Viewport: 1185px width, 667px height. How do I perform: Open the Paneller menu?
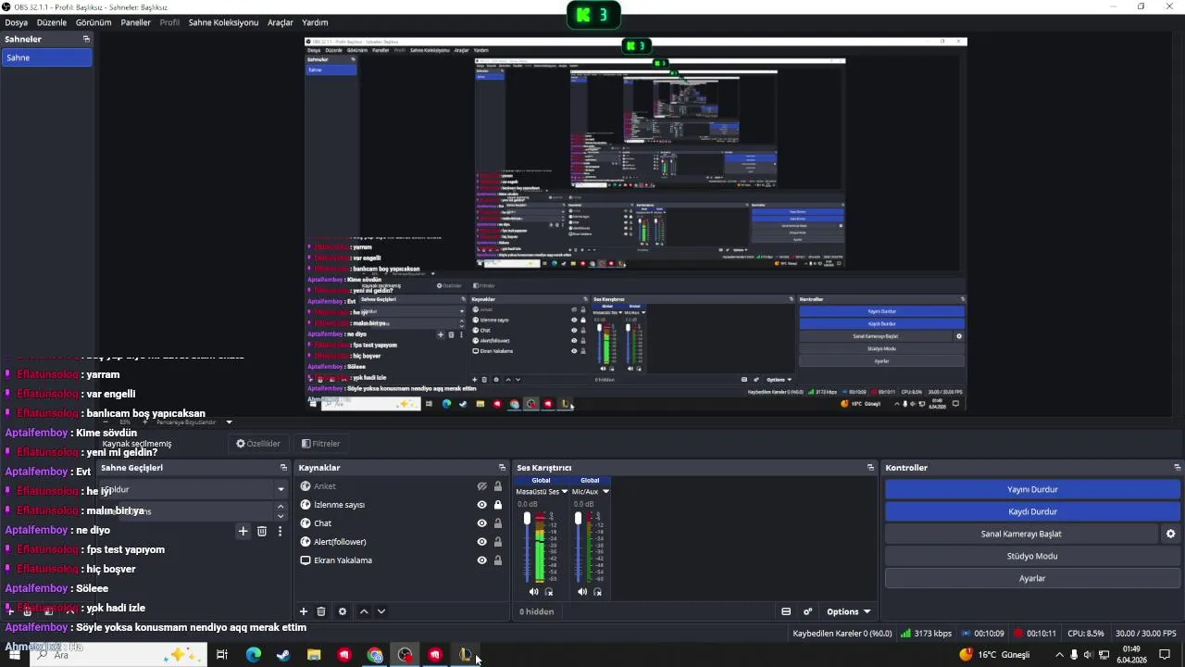pyautogui.click(x=136, y=22)
